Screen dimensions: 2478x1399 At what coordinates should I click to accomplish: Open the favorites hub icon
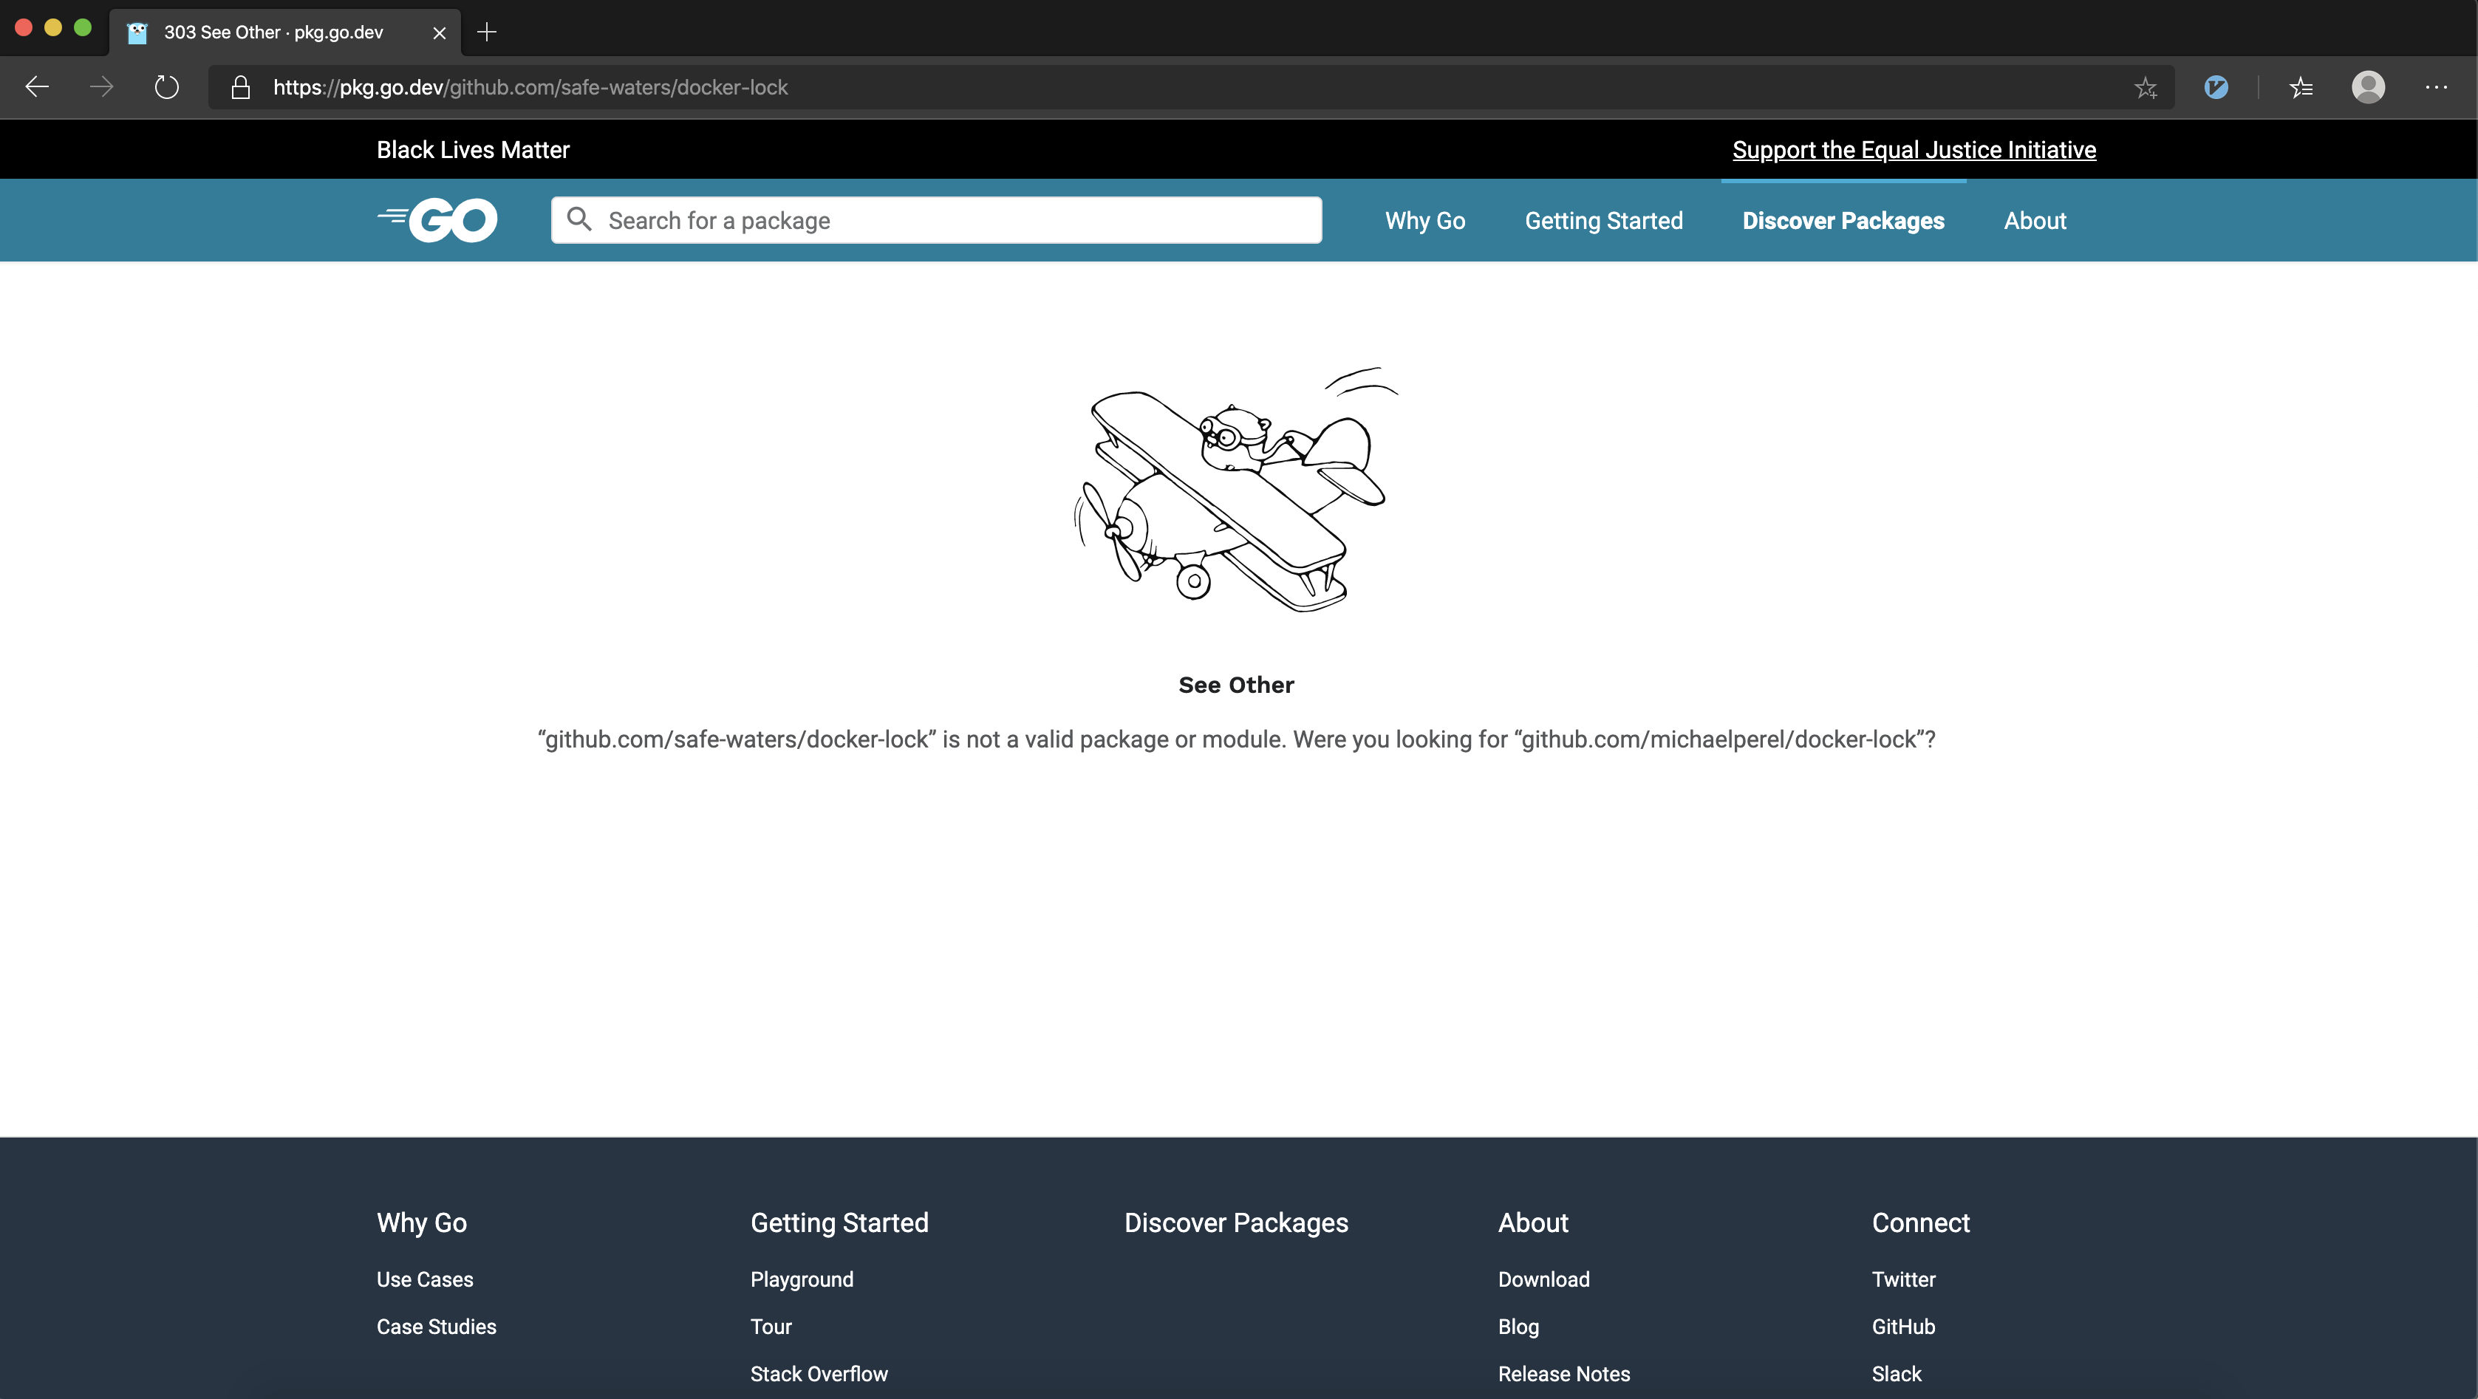[x=2301, y=87]
